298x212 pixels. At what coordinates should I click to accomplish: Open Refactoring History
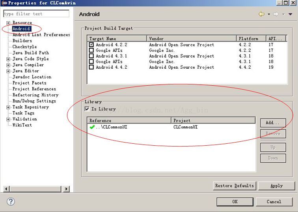[x=35, y=95]
